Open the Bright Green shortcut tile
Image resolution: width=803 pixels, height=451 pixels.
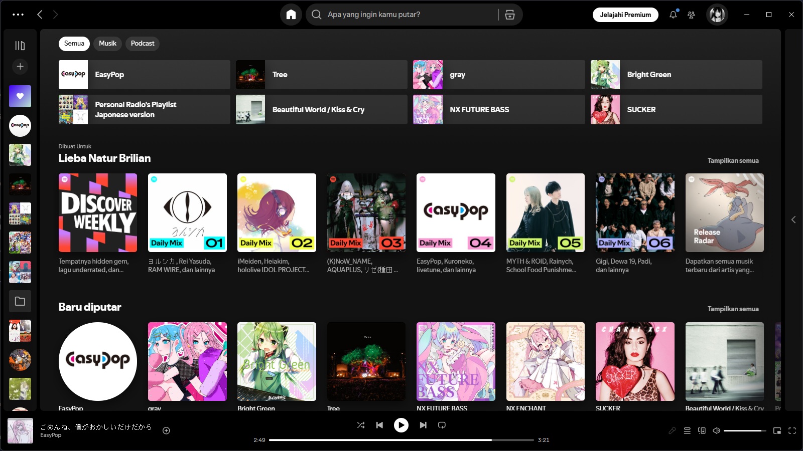coord(677,75)
